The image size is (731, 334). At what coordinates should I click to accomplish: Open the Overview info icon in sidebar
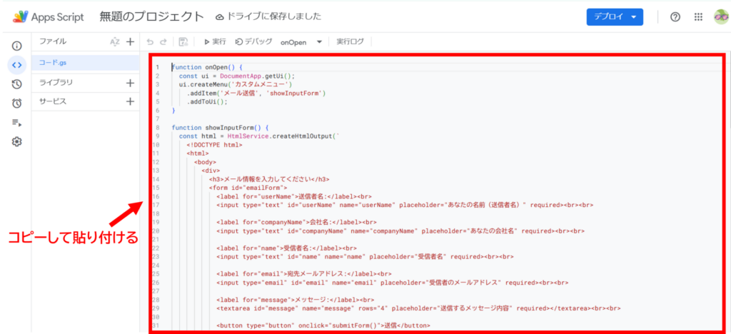[17, 46]
